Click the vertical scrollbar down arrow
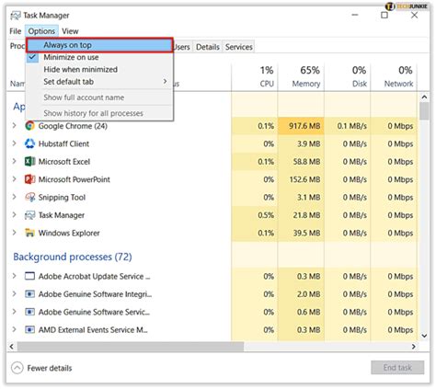The width and height of the screenshot is (436, 389). (x=424, y=336)
